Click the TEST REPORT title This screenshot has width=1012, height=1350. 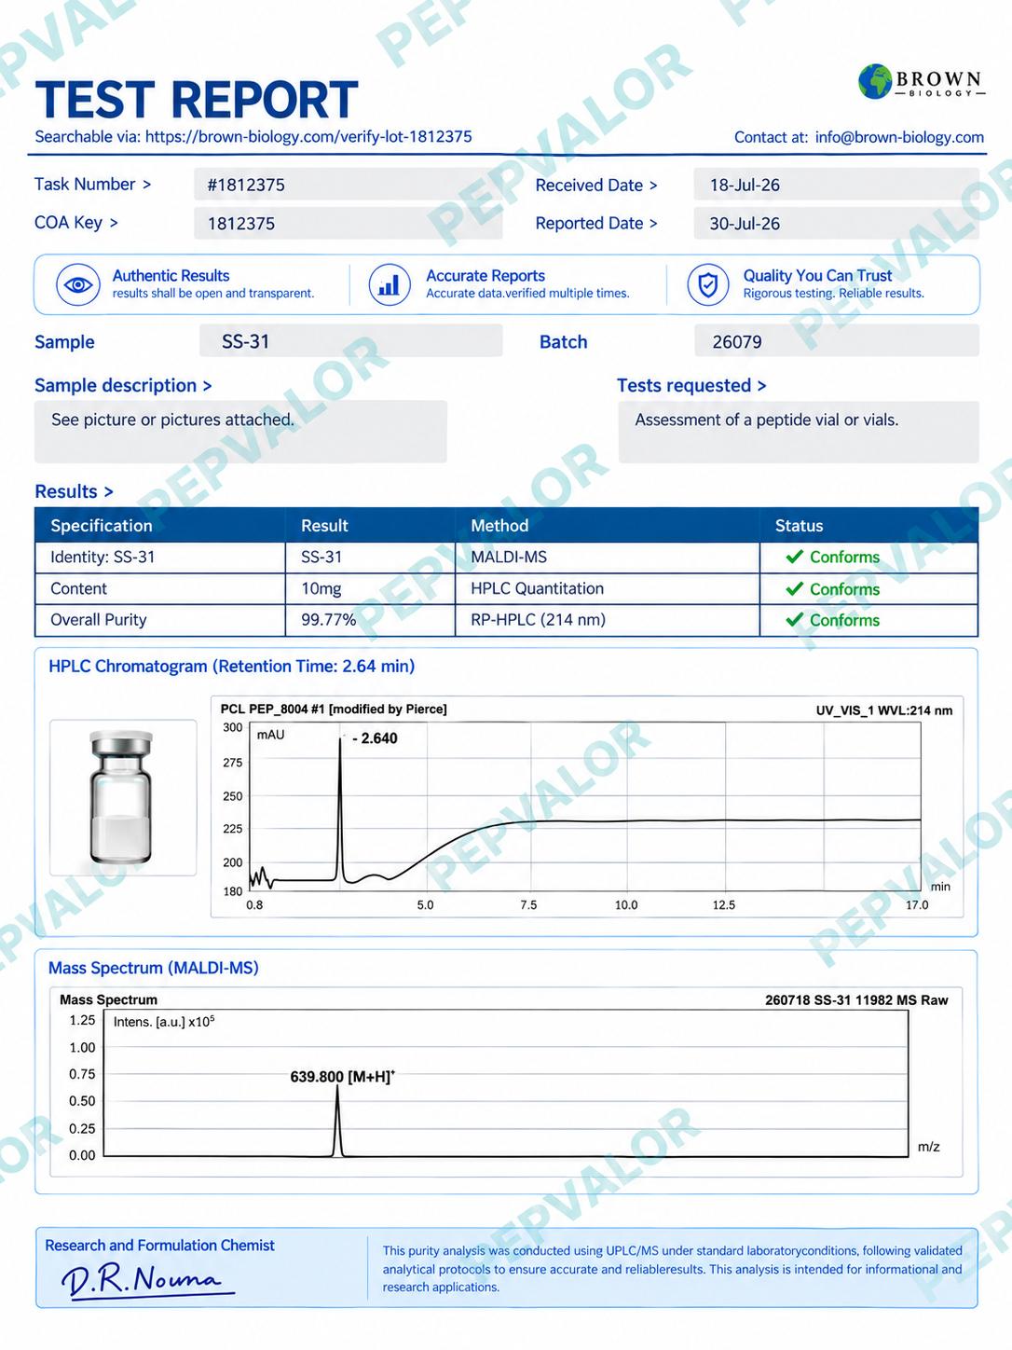[x=197, y=100]
